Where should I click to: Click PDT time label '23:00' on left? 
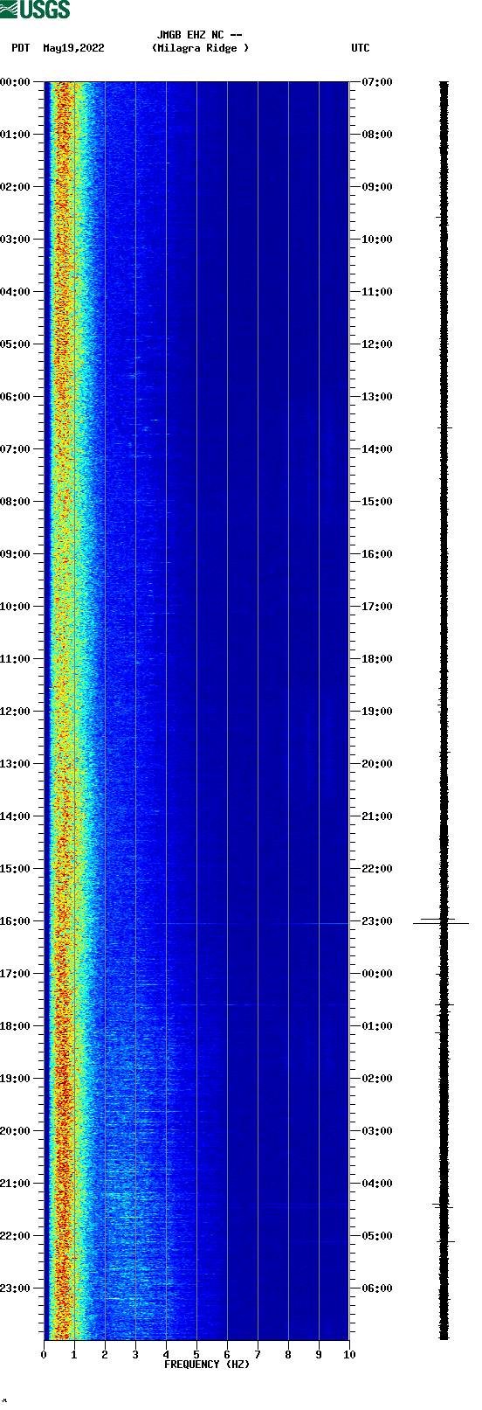pyautogui.click(x=15, y=1288)
